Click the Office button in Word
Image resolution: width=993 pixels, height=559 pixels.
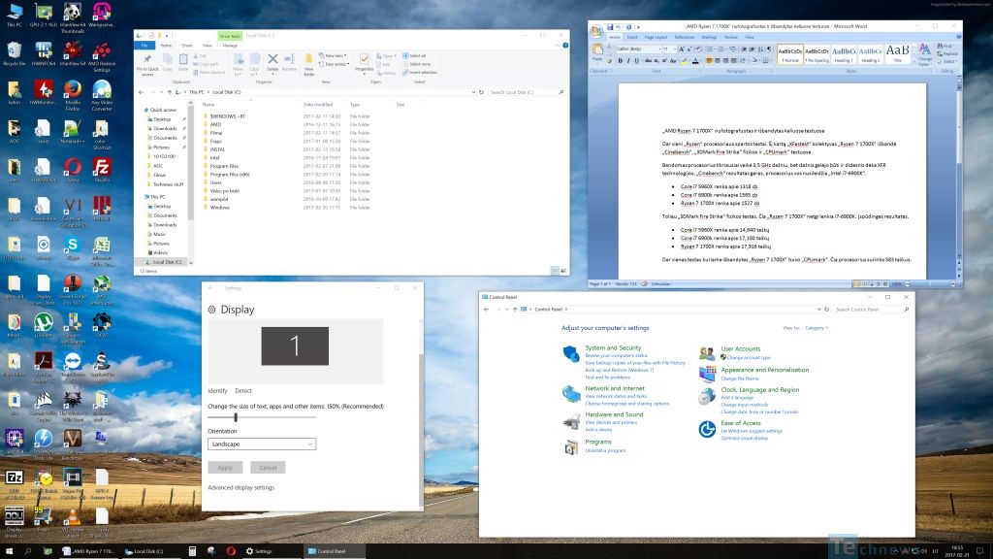[596, 30]
